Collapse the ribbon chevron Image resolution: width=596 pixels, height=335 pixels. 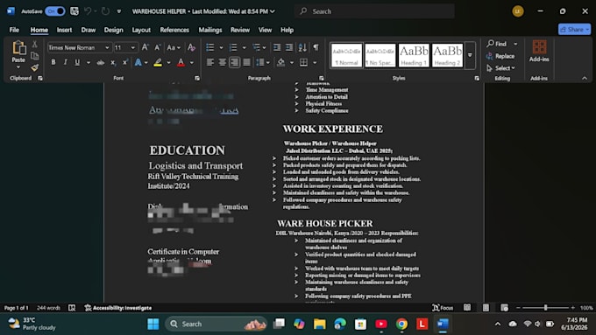[x=585, y=78]
